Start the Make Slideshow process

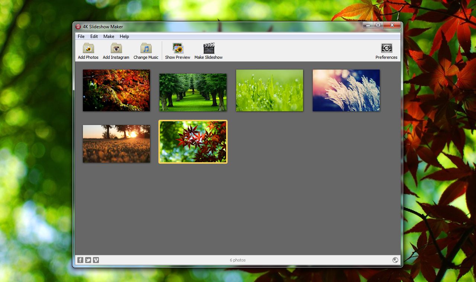click(x=208, y=51)
